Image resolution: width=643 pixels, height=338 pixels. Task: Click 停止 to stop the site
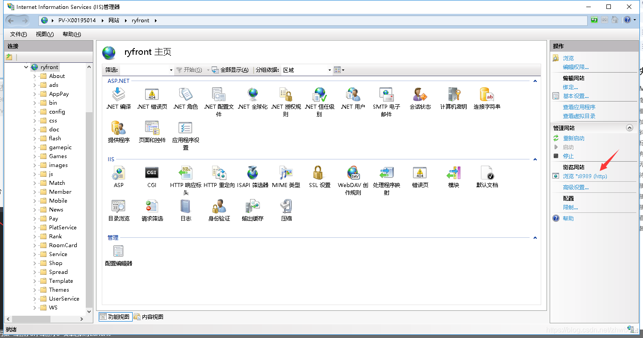tap(568, 156)
